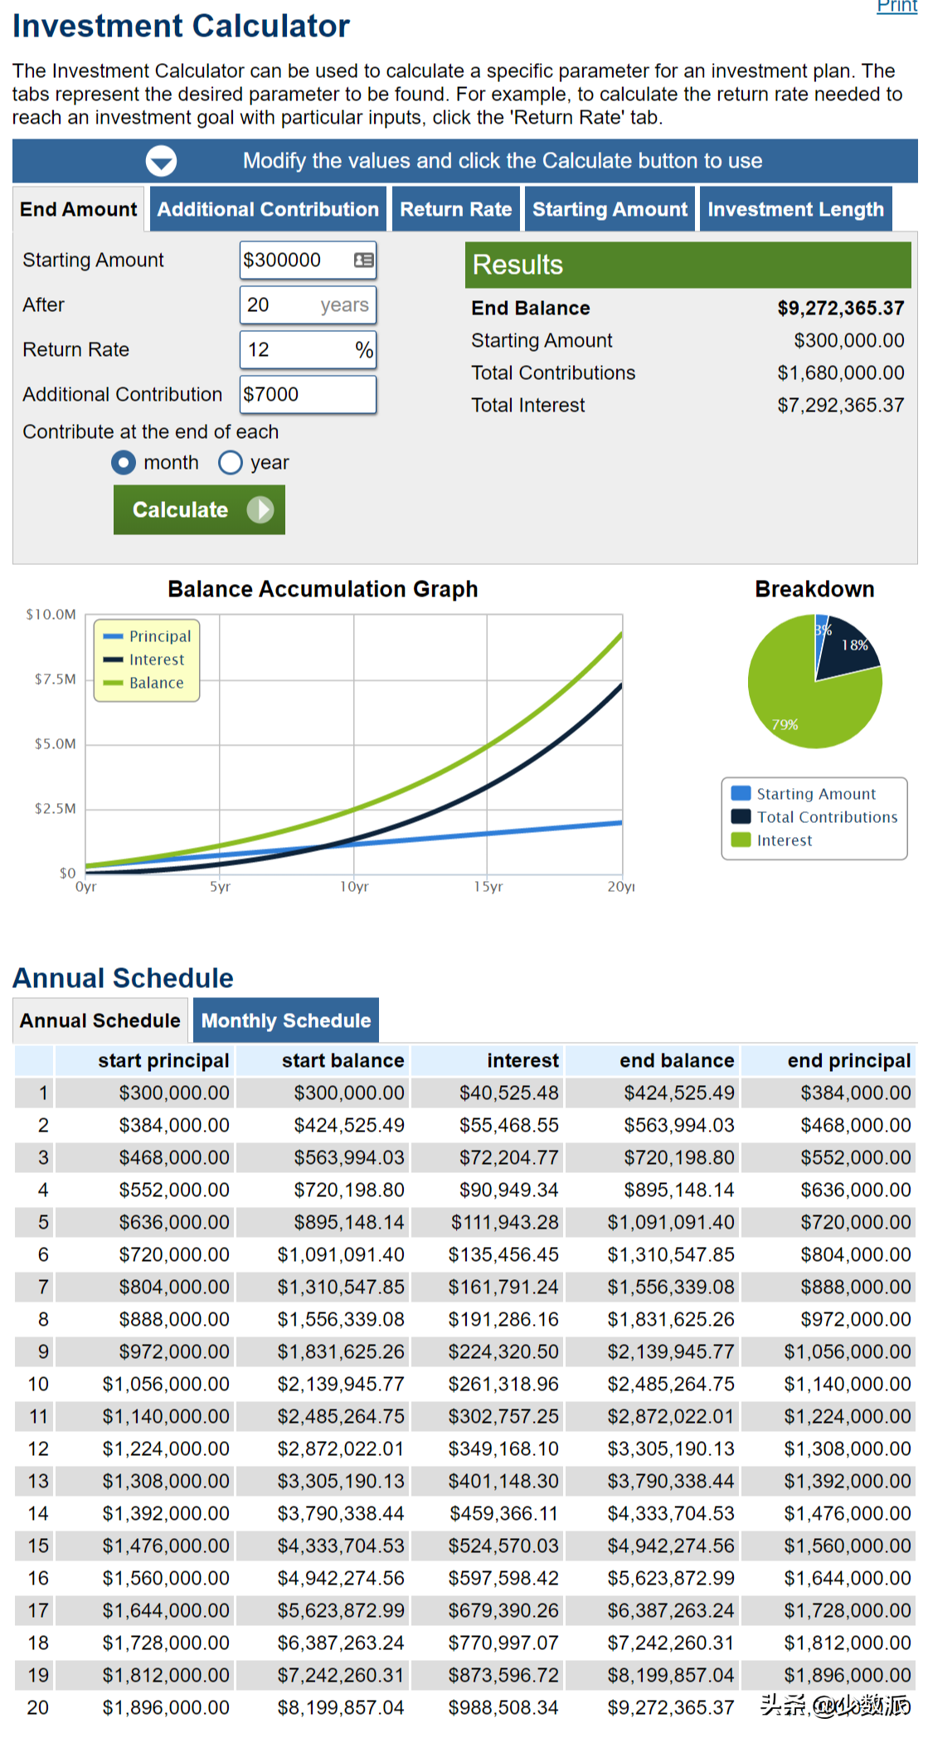Click the autofill card icon in Starting Amount
Viewport: 928px width, 1738px height.
363,260
